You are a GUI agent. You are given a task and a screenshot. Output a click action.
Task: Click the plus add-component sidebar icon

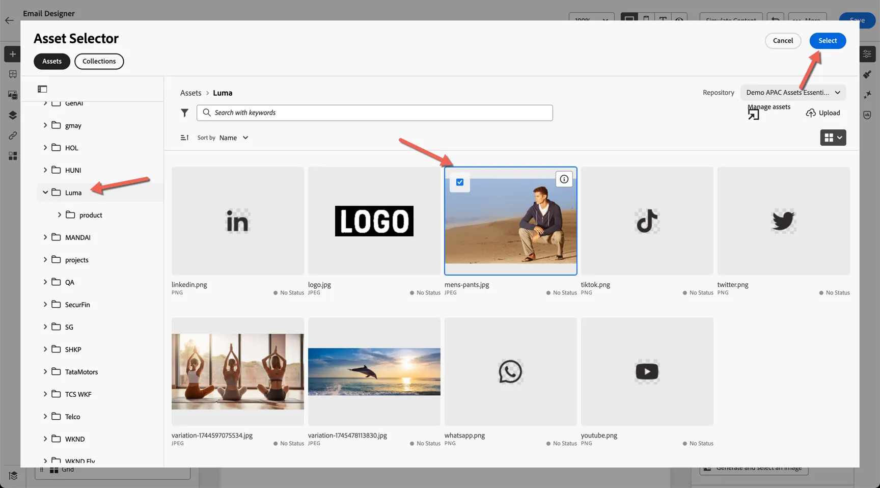point(13,54)
